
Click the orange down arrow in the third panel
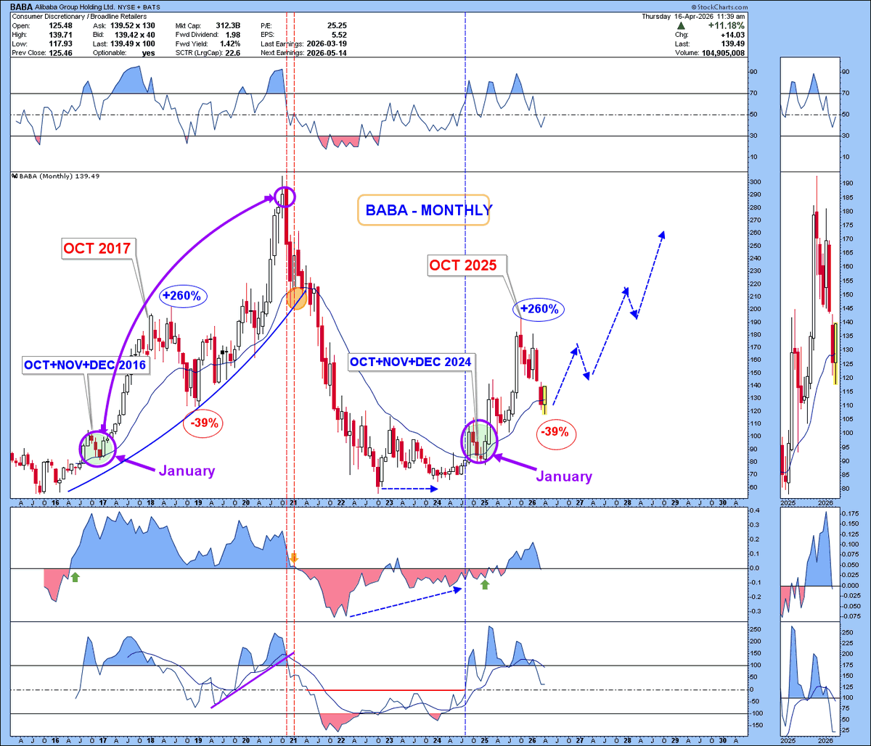(294, 558)
